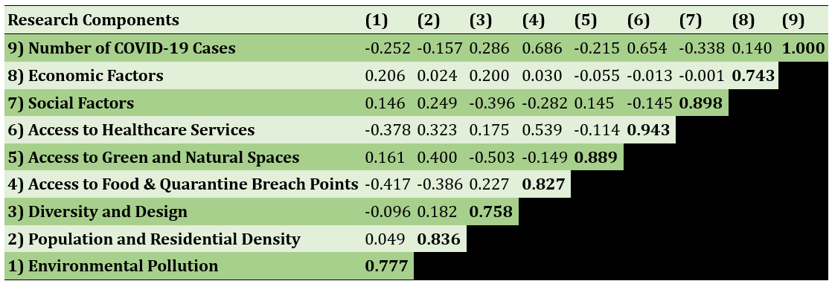The image size is (832, 281).
Task: Select the Social Factors row label
Action: [71, 103]
